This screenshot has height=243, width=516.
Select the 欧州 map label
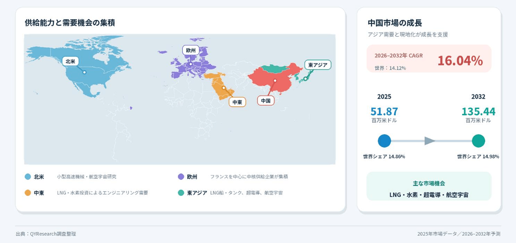(x=191, y=50)
